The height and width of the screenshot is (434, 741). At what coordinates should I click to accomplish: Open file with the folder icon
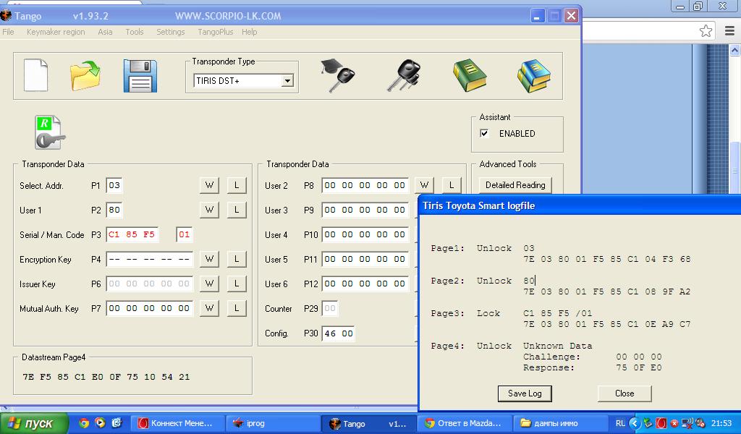click(85, 75)
